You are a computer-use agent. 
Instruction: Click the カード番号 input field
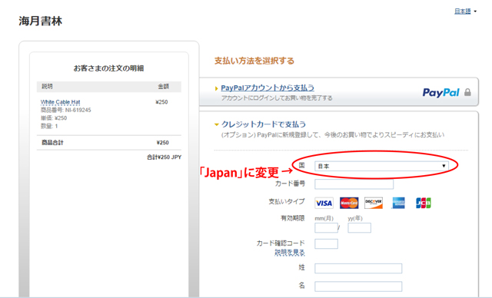[354, 184]
